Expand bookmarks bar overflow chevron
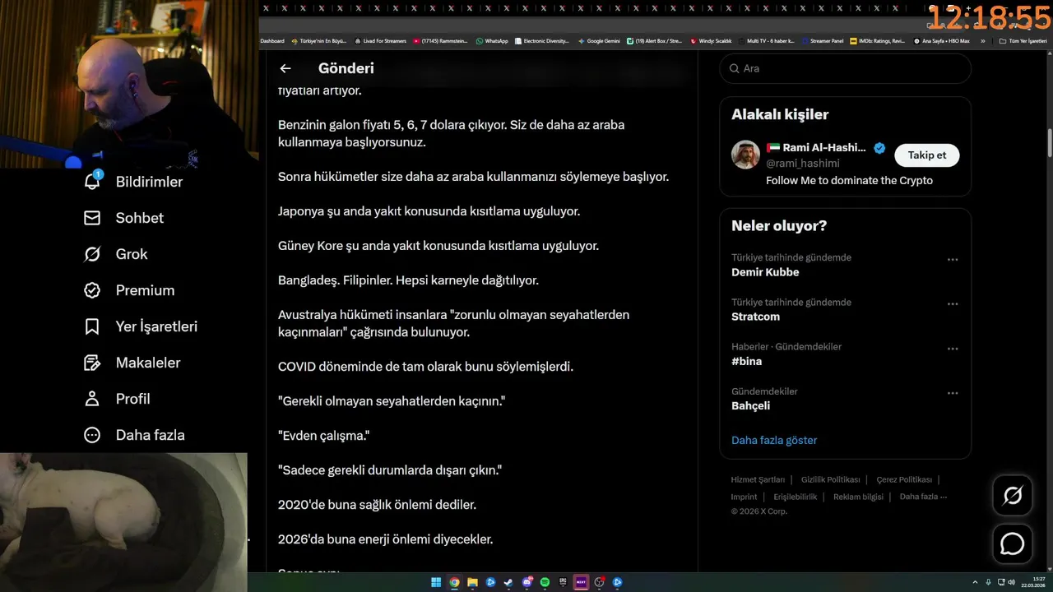The width and height of the screenshot is (1053, 592). (982, 40)
